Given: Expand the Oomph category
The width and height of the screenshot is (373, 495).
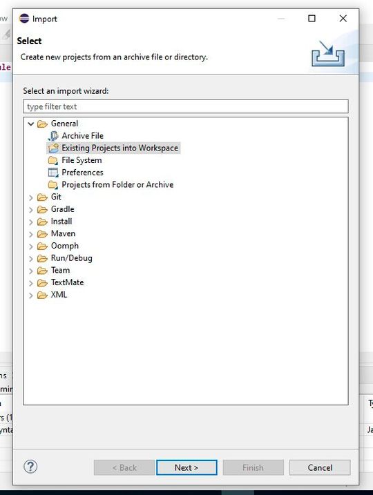Looking at the screenshot, I should tap(30, 246).
